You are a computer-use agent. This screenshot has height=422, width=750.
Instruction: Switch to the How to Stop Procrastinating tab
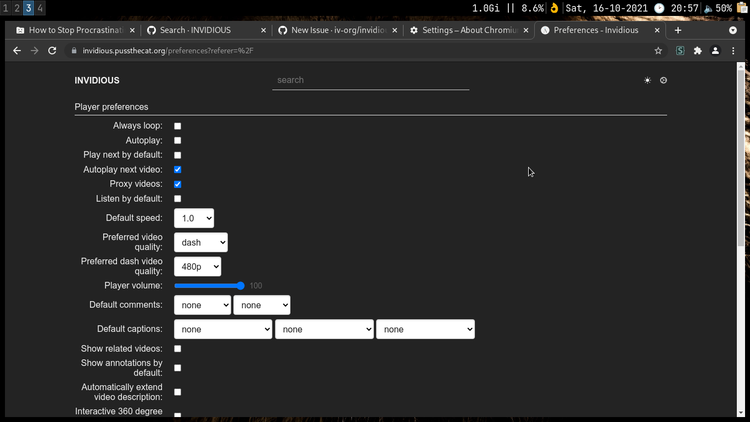pyautogui.click(x=74, y=30)
